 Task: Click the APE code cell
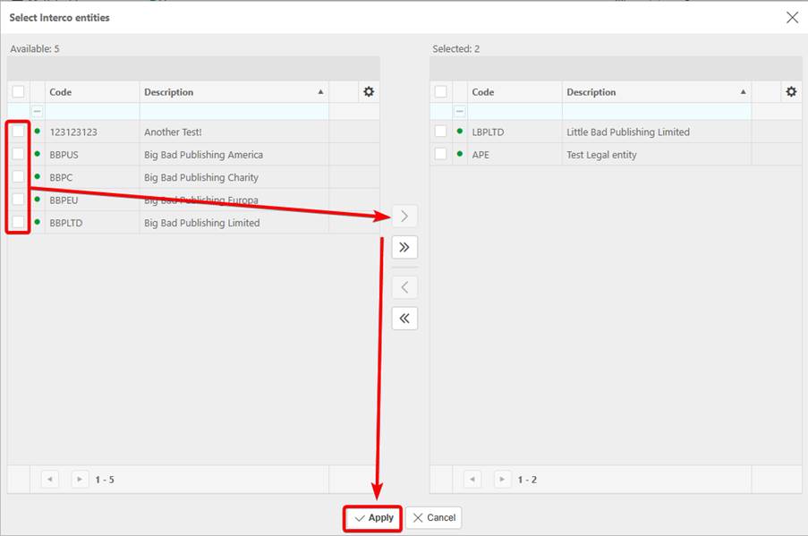[x=515, y=155]
